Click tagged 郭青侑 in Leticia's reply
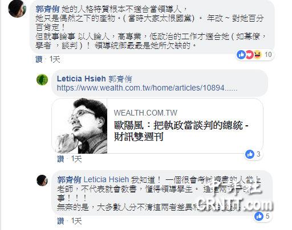 pos(120,79)
